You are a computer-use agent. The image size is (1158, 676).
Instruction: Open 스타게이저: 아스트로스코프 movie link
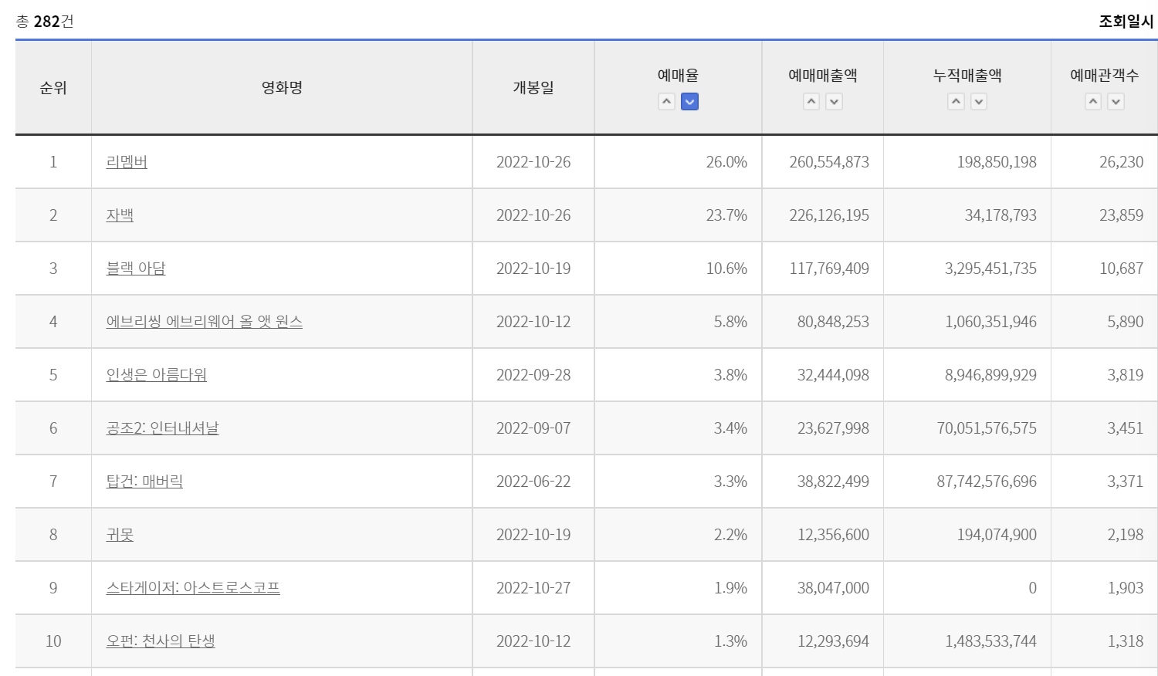(193, 588)
